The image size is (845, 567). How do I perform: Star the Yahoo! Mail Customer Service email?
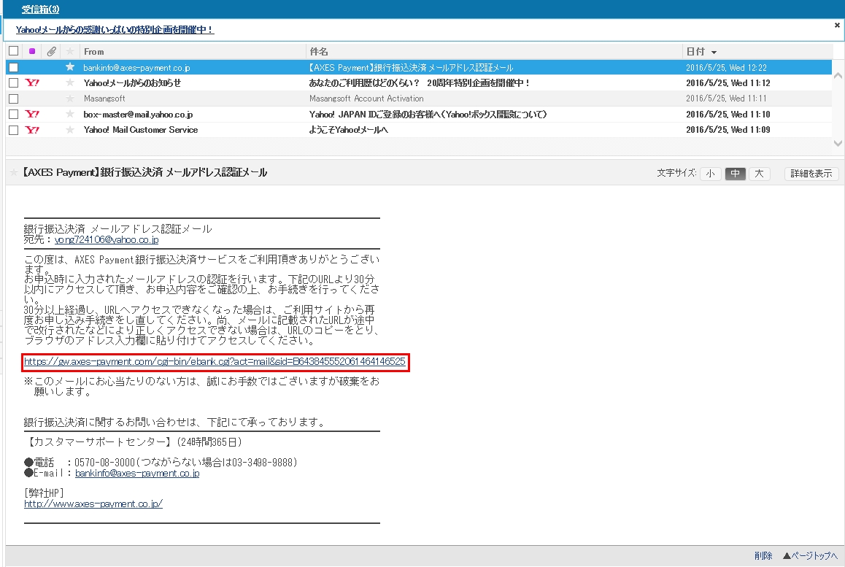click(70, 130)
